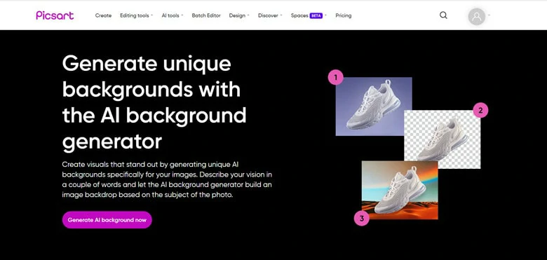The image size is (547, 260).
Task: Expand the Discover menu
Action: [270, 15]
